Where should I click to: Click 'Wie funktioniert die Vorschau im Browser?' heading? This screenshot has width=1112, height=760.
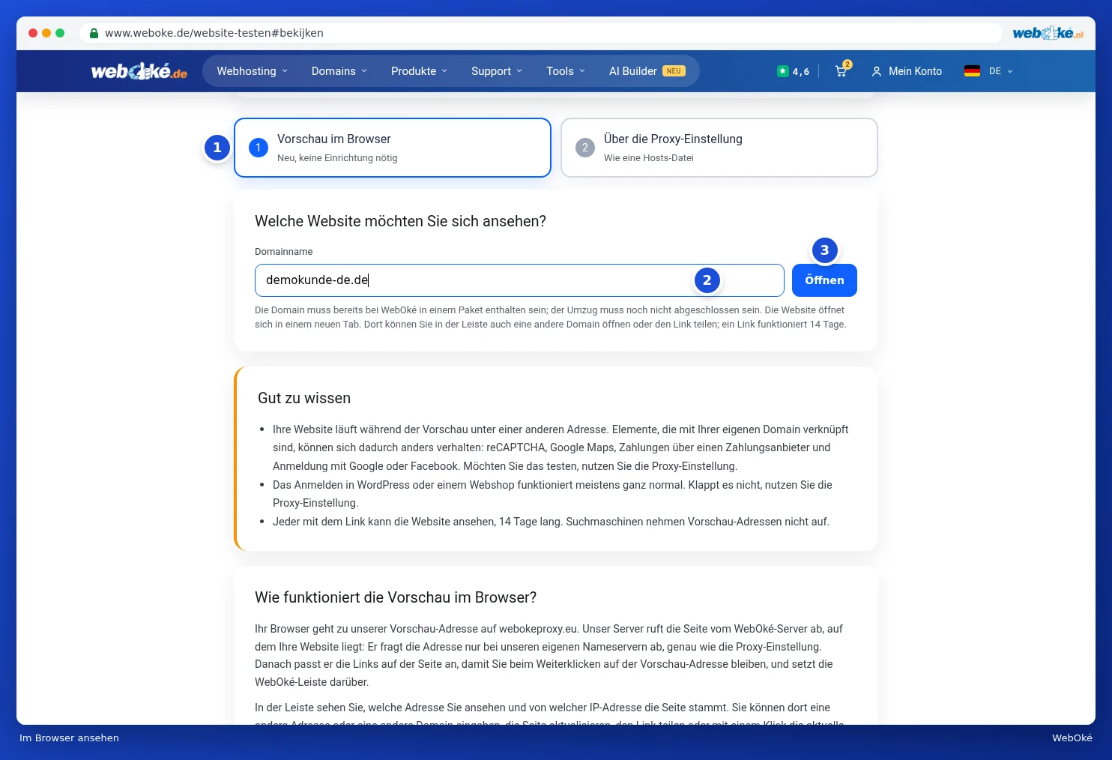pyautogui.click(x=396, y=597)
